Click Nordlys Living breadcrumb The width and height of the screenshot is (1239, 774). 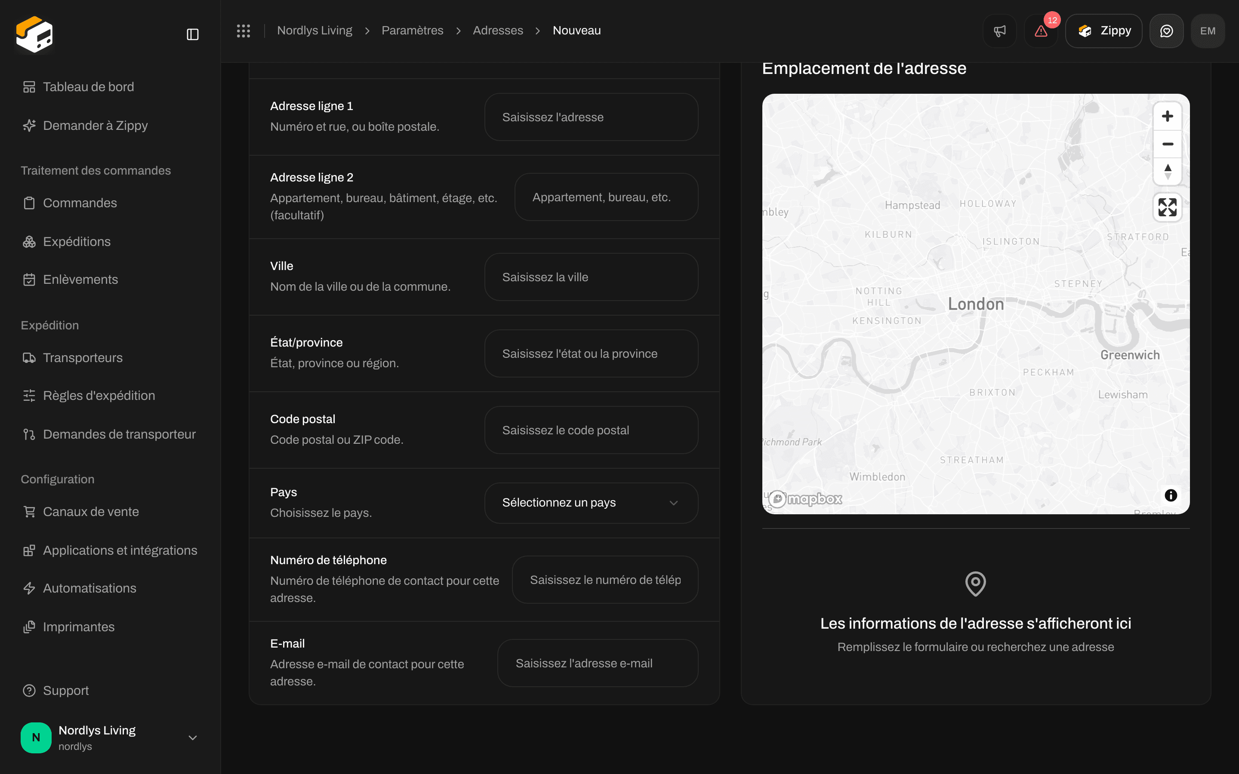(x=314, y=31)
